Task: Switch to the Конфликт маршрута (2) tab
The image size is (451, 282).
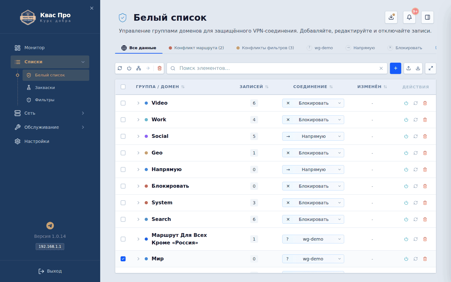Action: click(196, 48)
